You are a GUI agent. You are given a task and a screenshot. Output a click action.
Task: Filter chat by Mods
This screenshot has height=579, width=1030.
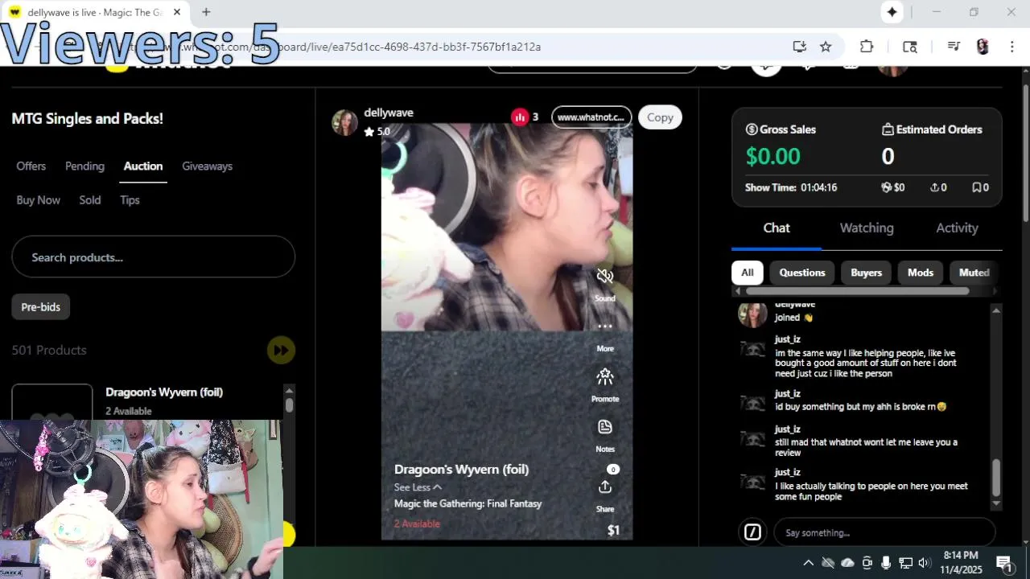pyautogui.click(x=921, y=273)
